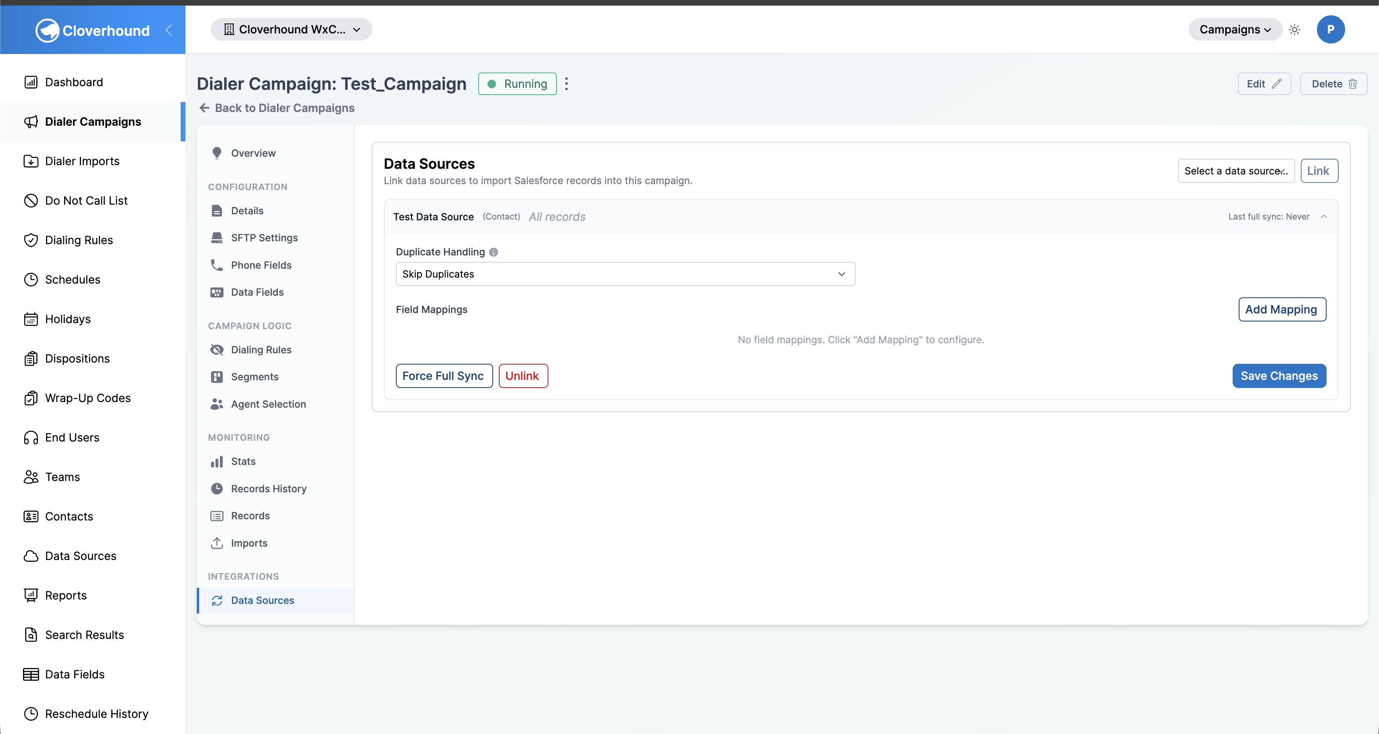This screenshot has width=1379, height=734.
Task: Open the Cloverhound WxC organization dropdown
Action: pyautogui.click(x=291, y=29)
